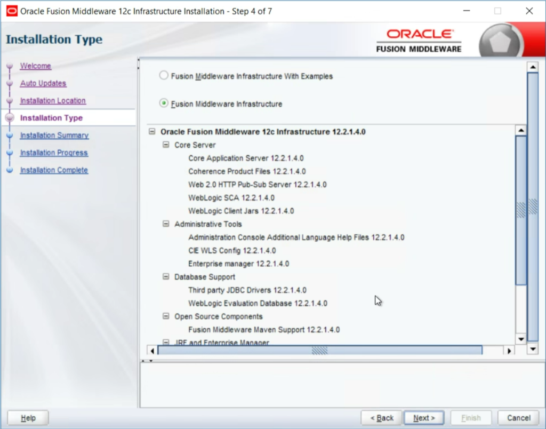Select Third party JDBC Drivers 12.2.1.4.0

click(x=247, y=290)
